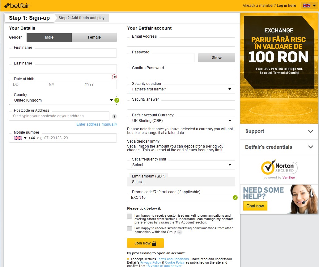Click the ellipsis after 'within the Group'

(x=179, y=232)
